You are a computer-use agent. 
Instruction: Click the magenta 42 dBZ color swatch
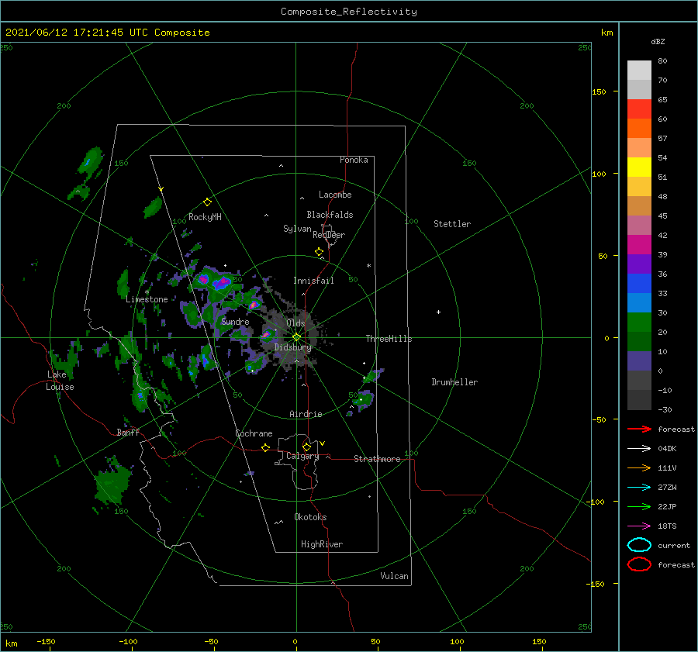click(639, 245)
